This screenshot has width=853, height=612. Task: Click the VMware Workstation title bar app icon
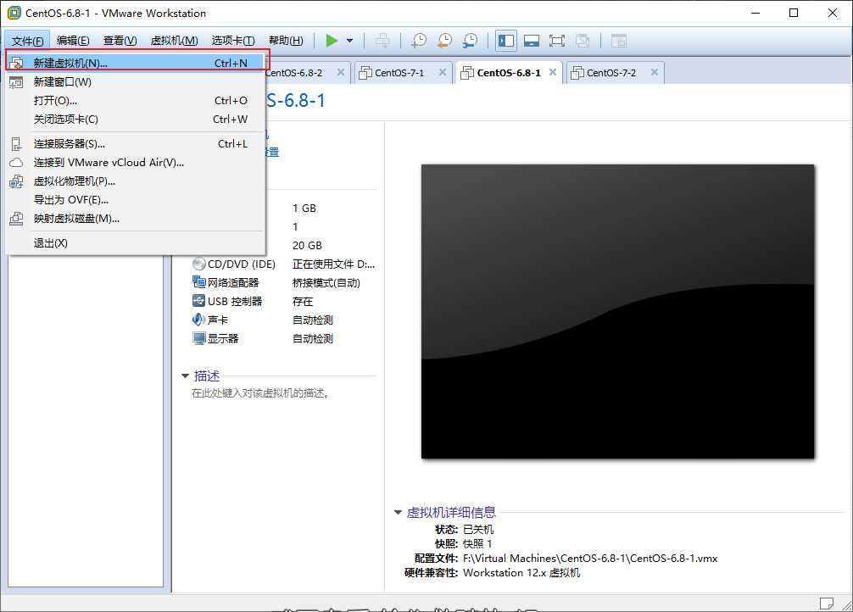(14, 13)
